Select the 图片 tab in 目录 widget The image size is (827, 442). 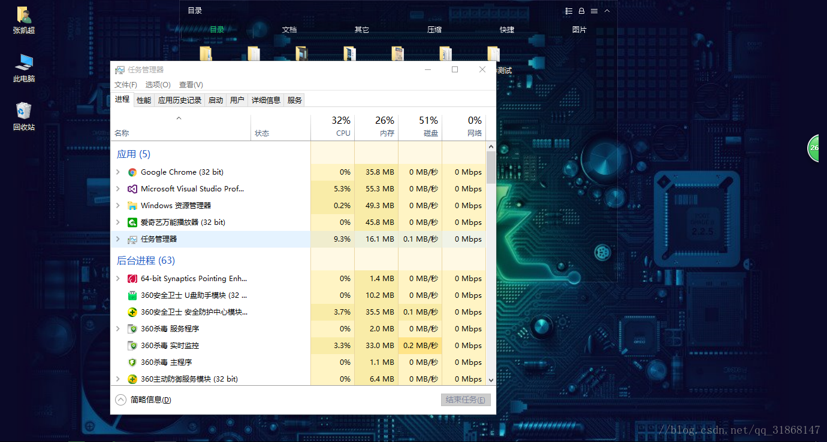click(x=579, y=30)
